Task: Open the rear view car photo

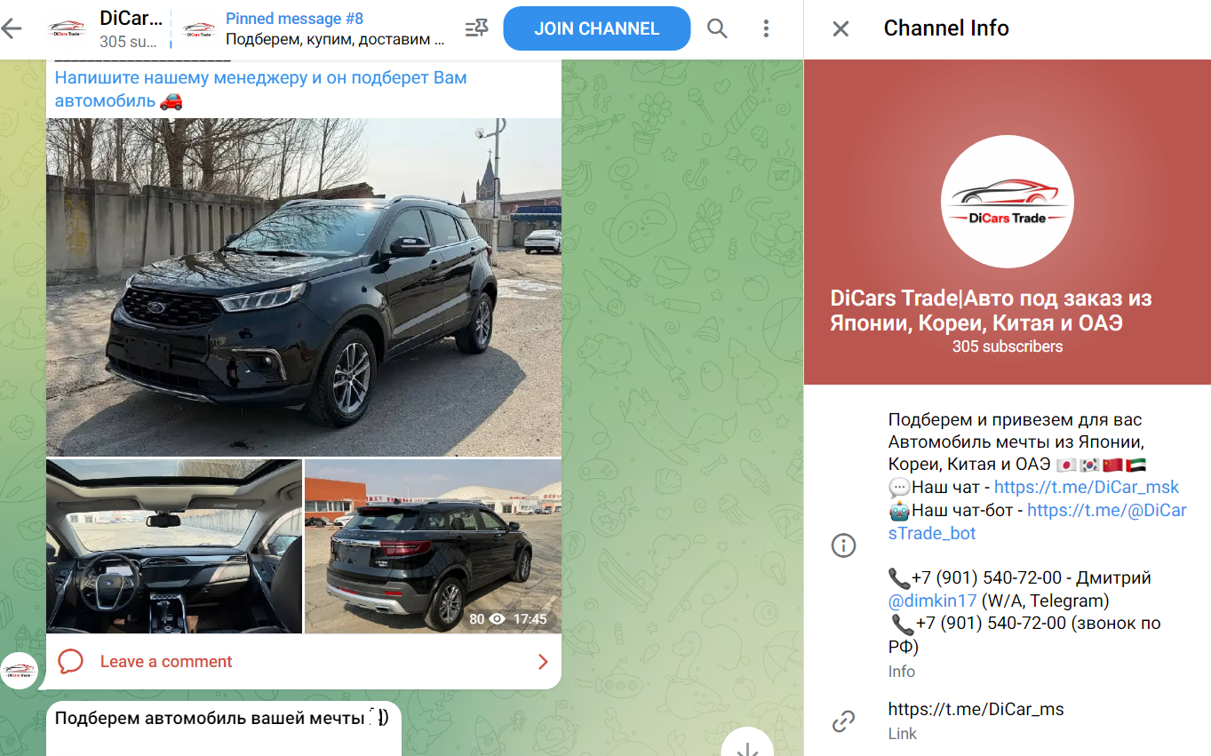Action: tap(432, 545)
